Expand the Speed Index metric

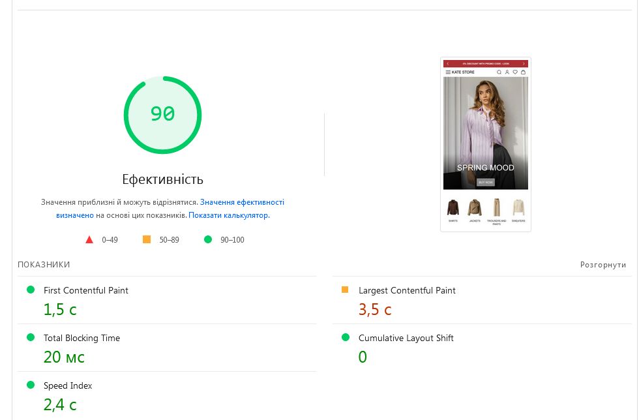pyautogui.click(x=68, y=385)
